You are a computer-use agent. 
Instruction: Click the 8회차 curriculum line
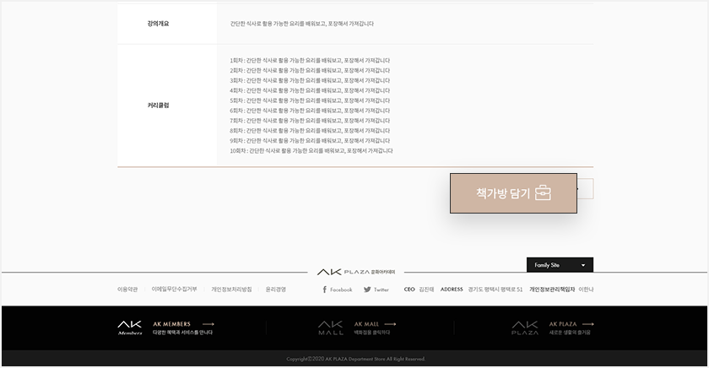click(x=310, y=131)
